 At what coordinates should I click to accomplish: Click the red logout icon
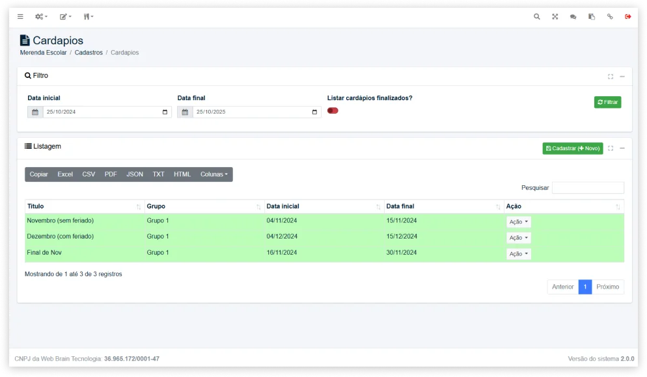click(x=628, y=16)
